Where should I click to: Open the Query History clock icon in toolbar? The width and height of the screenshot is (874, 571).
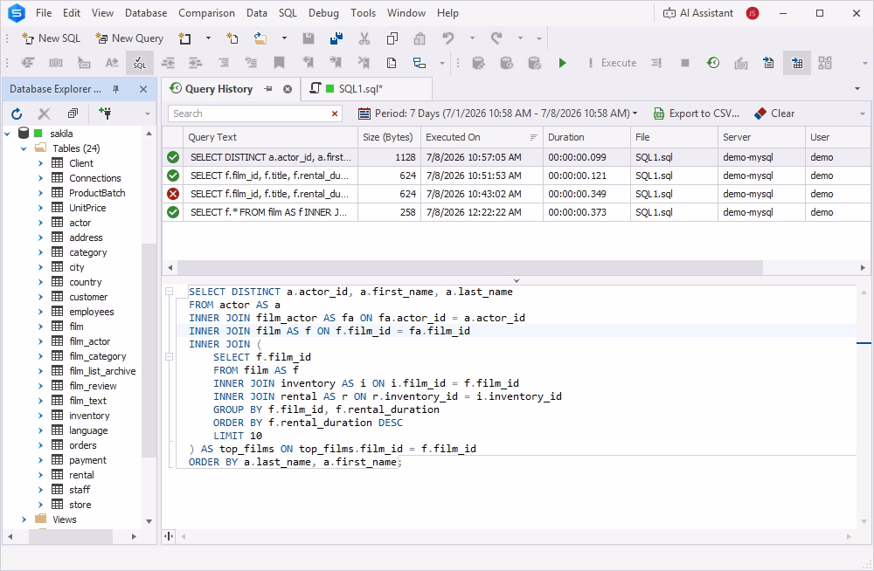tap(713, 63)
